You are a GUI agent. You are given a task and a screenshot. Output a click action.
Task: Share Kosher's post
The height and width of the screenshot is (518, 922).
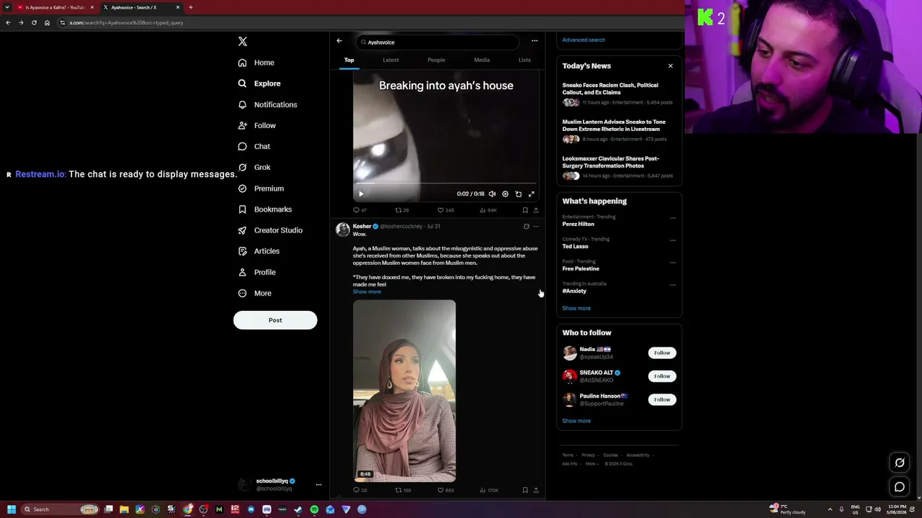(536, 490)
